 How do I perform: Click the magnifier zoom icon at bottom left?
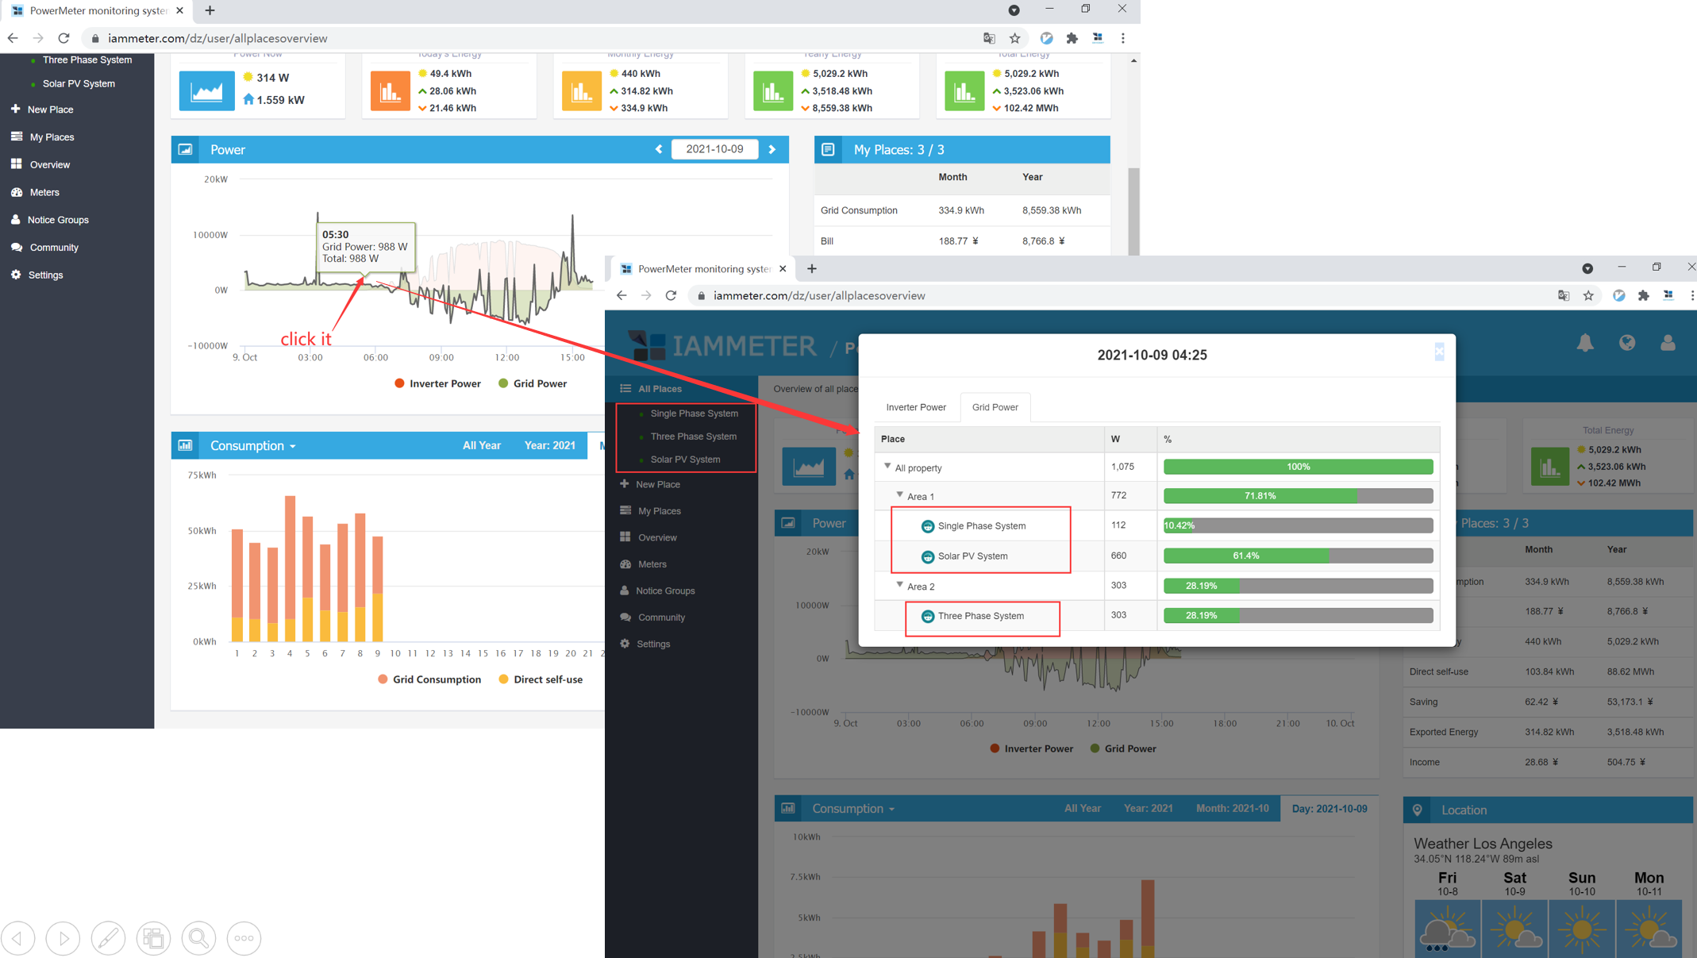198,938
